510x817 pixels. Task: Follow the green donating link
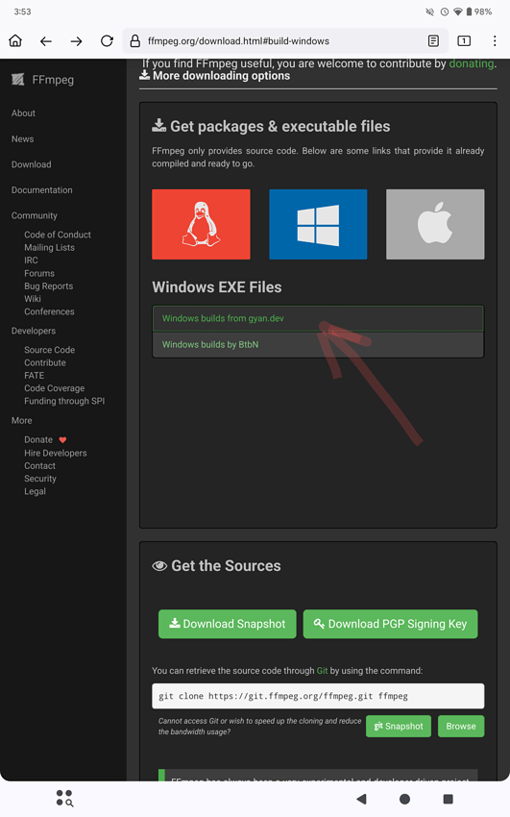coord(471,63)
